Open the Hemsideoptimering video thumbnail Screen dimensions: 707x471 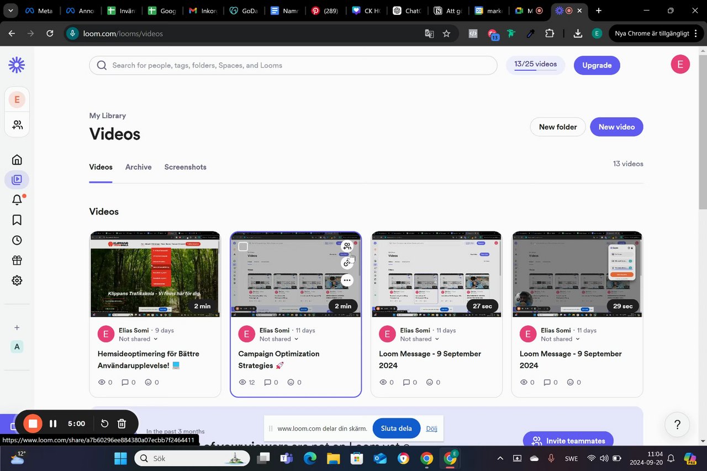[155, 274]
